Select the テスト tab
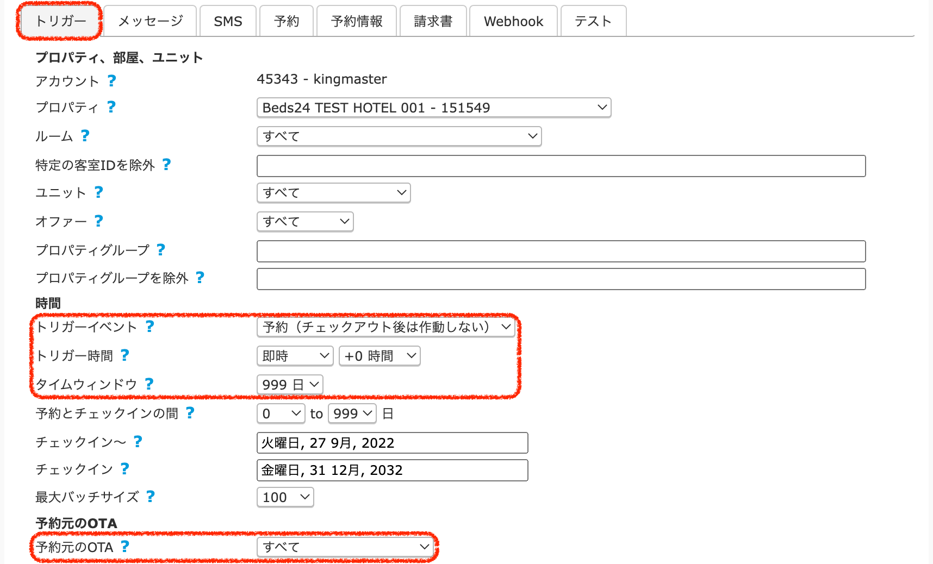Image resolution: width=933 pixels, height=564 pixels. pos(593,21)
